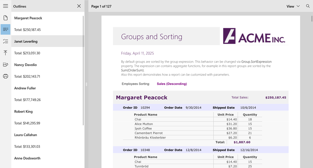Go to Nancy Davolio outline item
Viewport: 313px width, 168px height.
(26, 65)
